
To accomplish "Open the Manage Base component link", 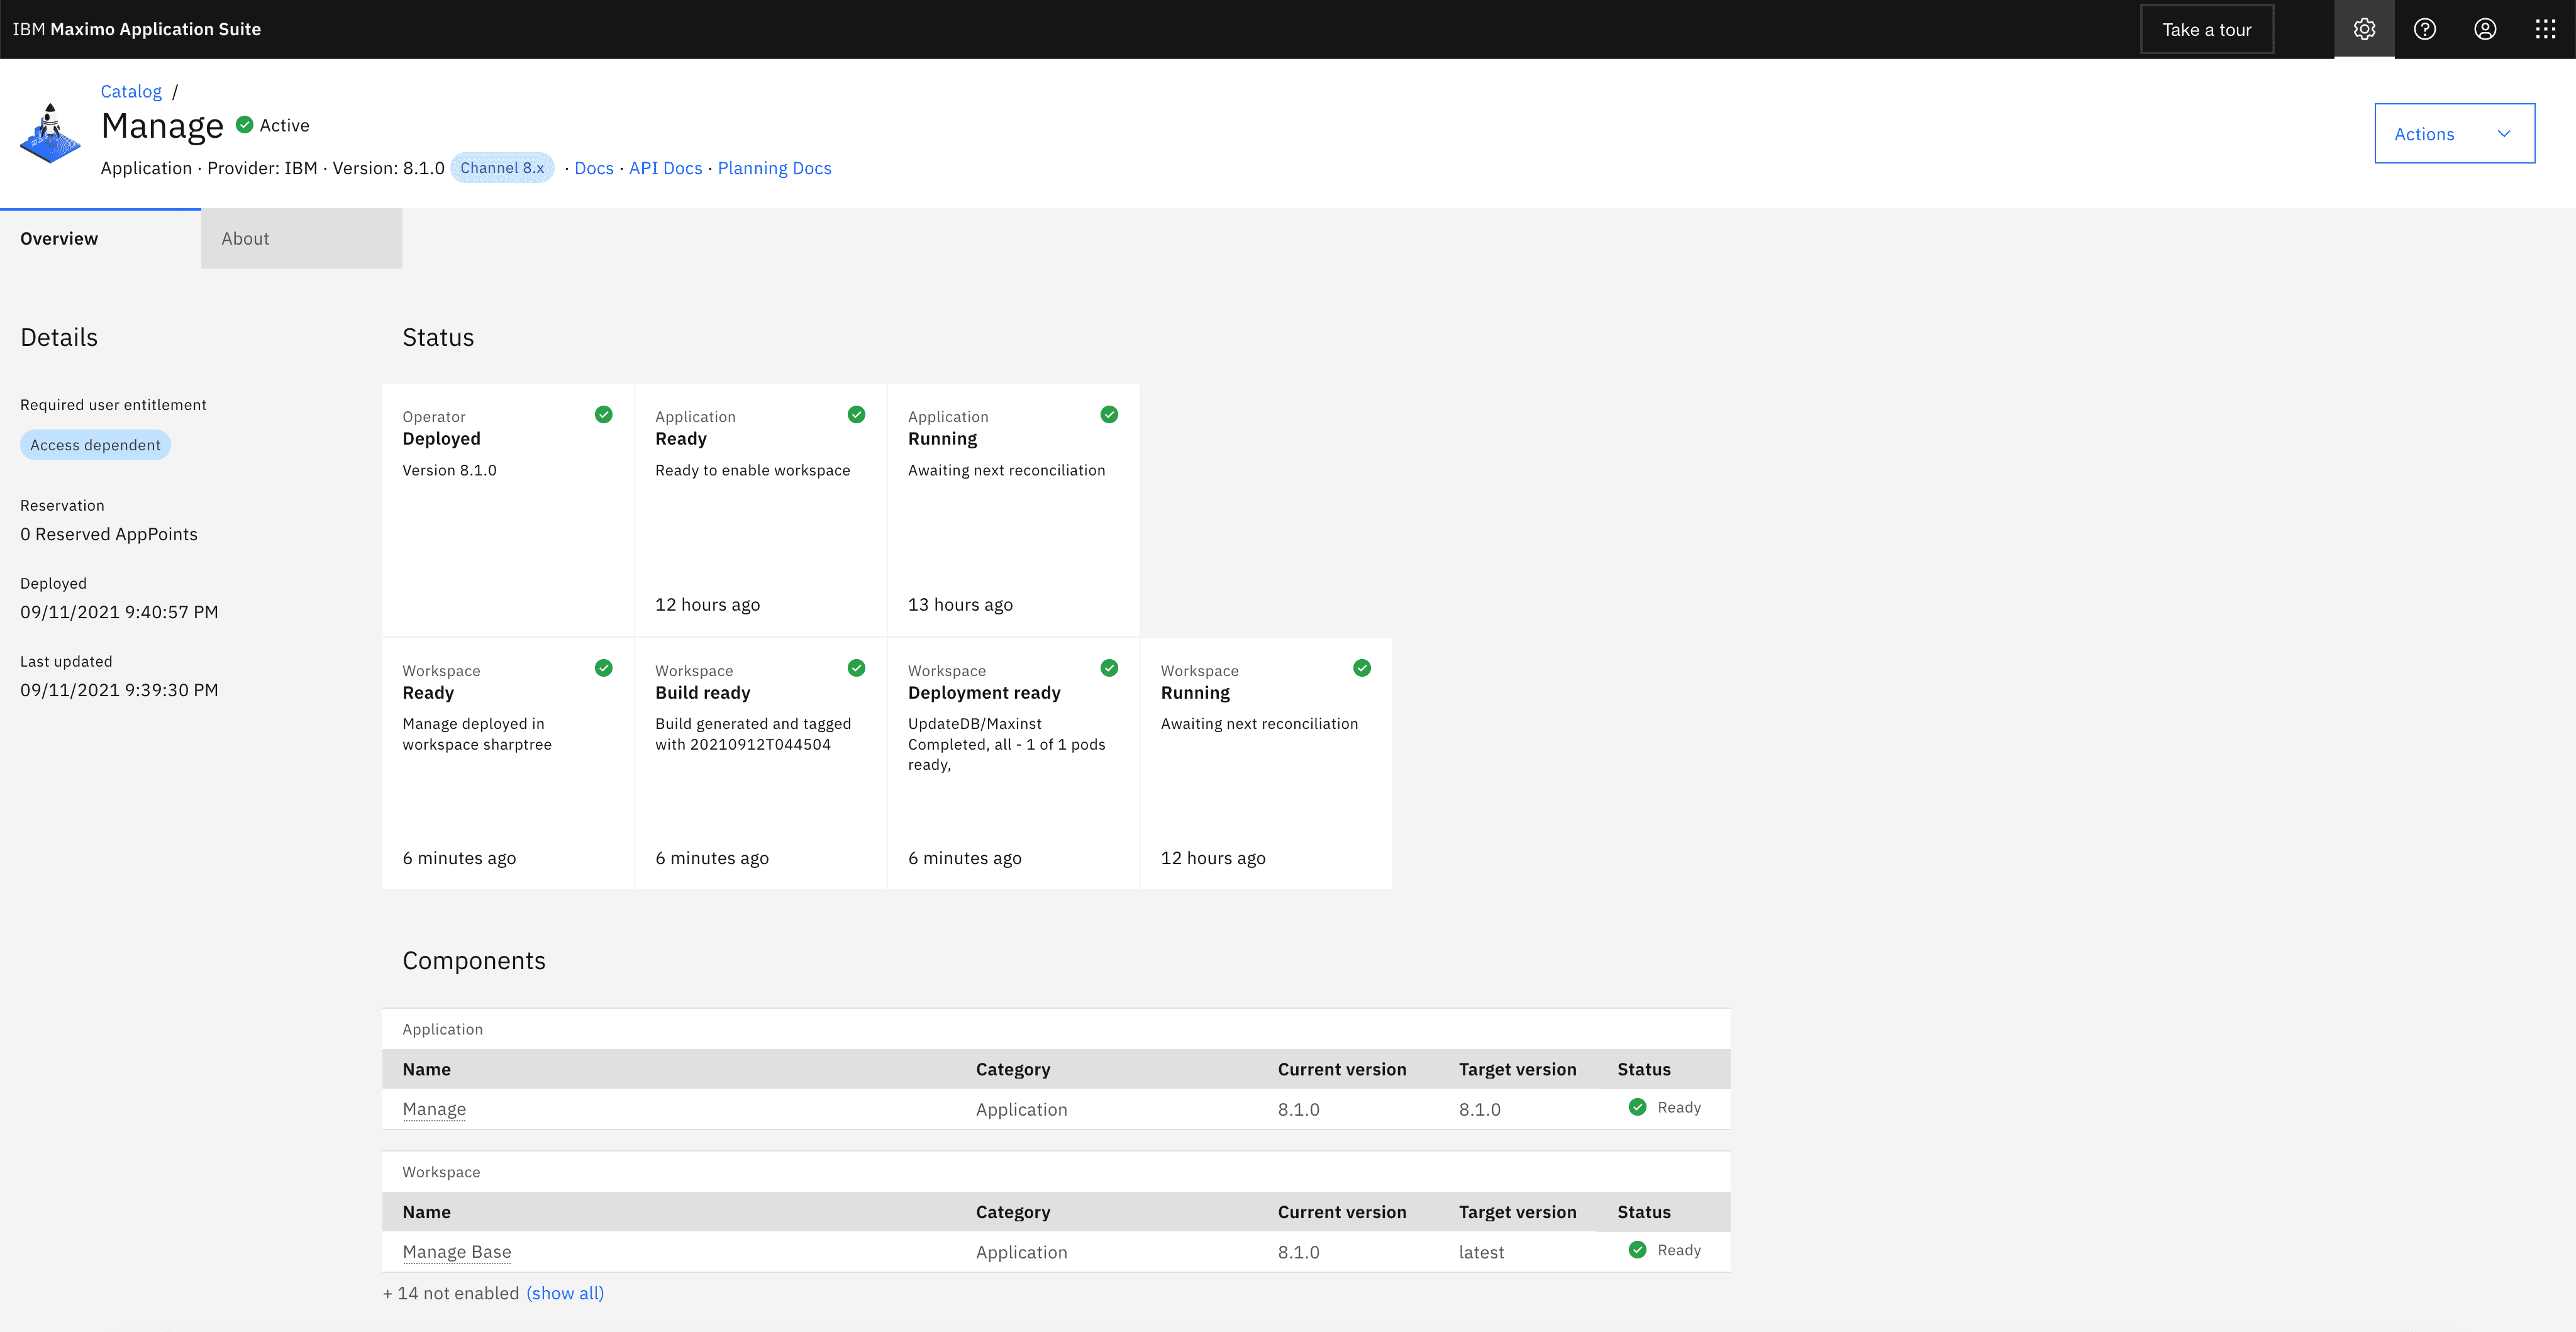I will coord(456,1252).
